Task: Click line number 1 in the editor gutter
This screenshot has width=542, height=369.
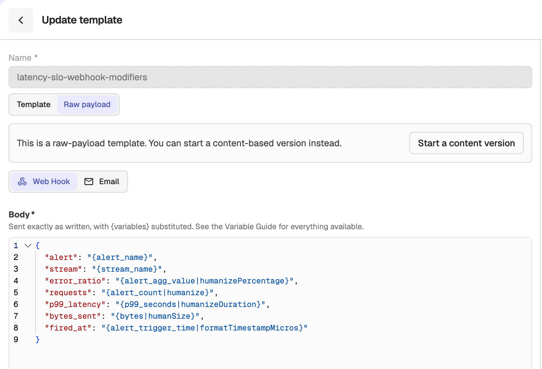Action: [x=16, y=246]
